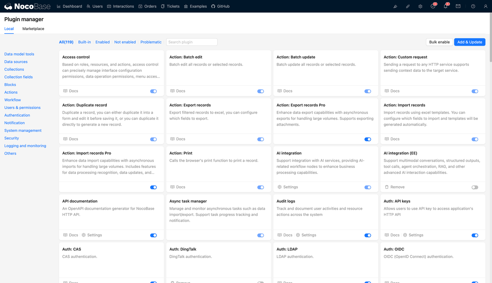Screen dimensions: 492x283
Task: Click Docs icon on Action: Batch update card
Action: click(279, 91)
